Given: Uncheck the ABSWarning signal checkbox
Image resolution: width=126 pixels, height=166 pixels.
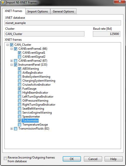Looking at the screenshot, I should coord(19,69).
